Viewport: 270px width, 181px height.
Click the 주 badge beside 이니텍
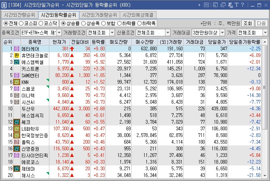[x=17, y=95]
